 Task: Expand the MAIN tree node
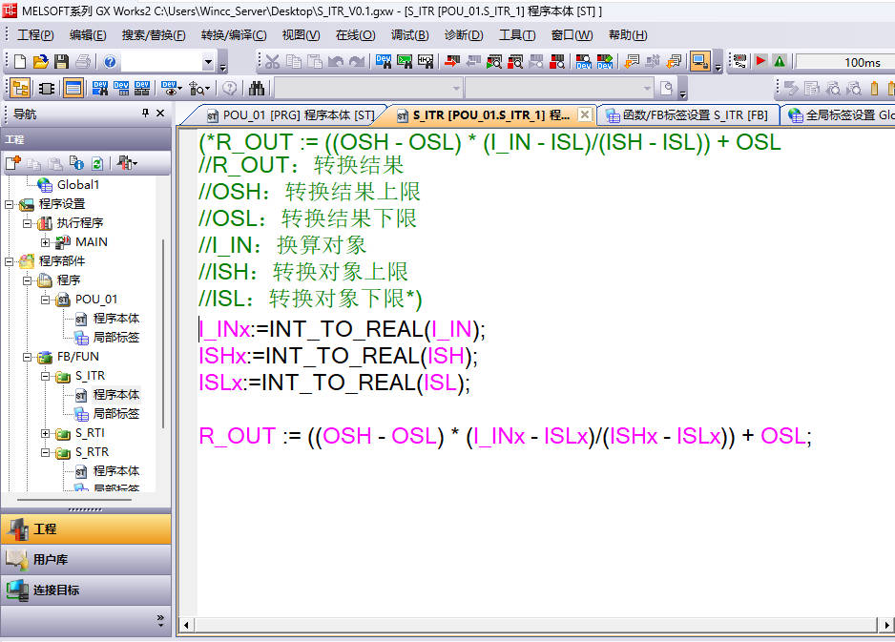[x=45, y=242]
